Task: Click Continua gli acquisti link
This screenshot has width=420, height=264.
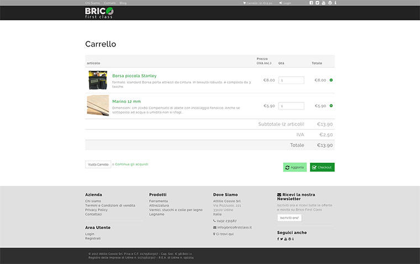Action: pyautogui.click(x=132, y=164)
